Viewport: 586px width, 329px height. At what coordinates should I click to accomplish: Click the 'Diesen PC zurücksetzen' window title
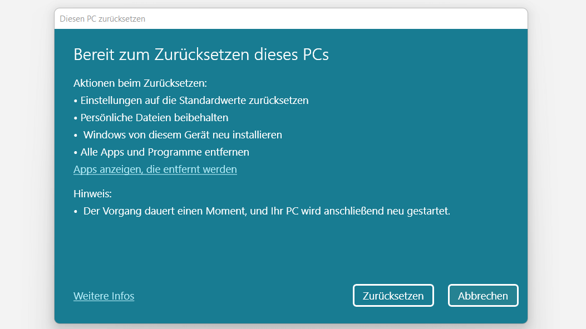point(102,19)
